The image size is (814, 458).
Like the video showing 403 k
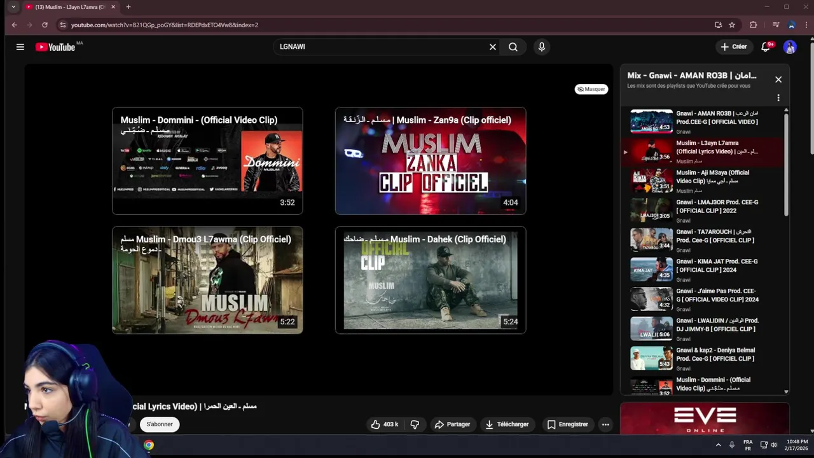pyautogui.click(x=384, y=424)
